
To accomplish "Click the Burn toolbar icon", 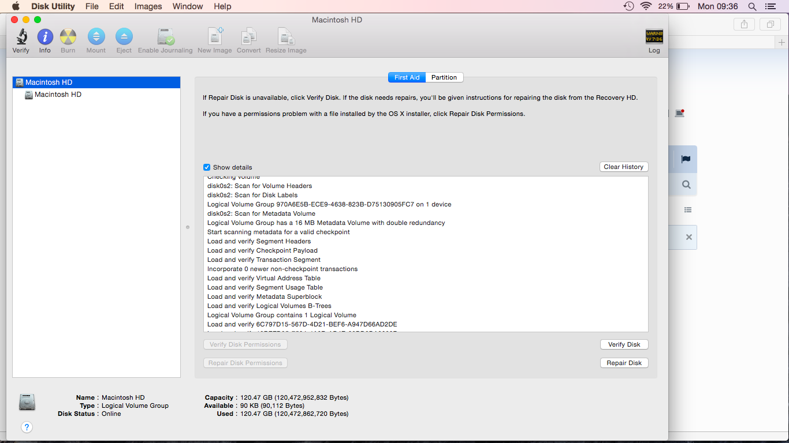I will click(68, 37).
